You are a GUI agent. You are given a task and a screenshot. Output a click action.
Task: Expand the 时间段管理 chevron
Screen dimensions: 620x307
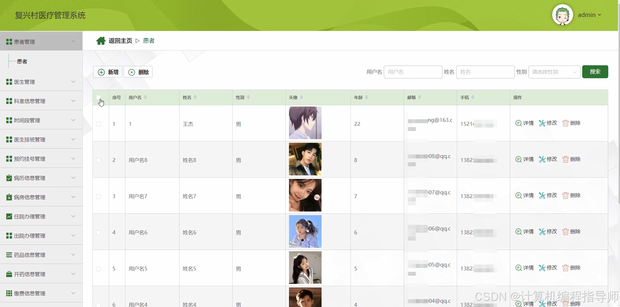tap(73, 120)
